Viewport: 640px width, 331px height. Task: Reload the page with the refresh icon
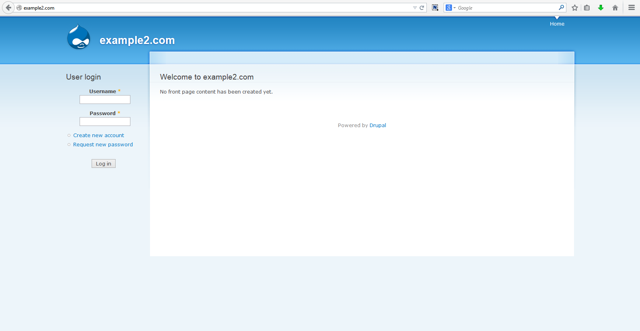[422, 8]
